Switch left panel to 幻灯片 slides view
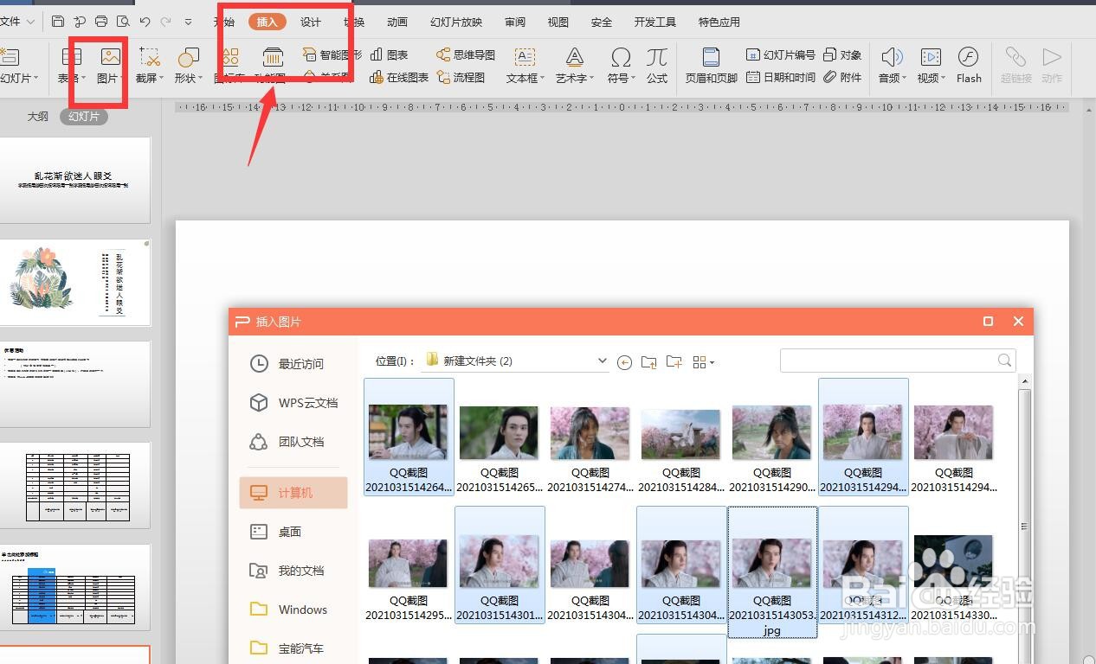 pos(84,116)
